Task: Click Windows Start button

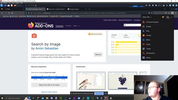Action: [x=2, y=98]
